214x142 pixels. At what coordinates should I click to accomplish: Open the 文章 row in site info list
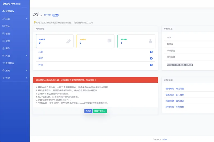(x=41, y=52)
